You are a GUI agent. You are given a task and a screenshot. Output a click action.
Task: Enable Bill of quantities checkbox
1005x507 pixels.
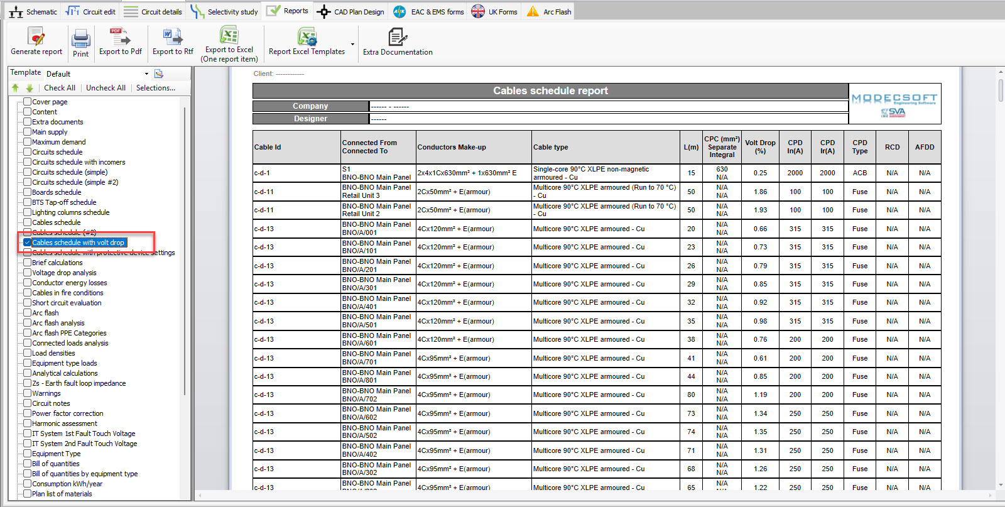point(27,463)
